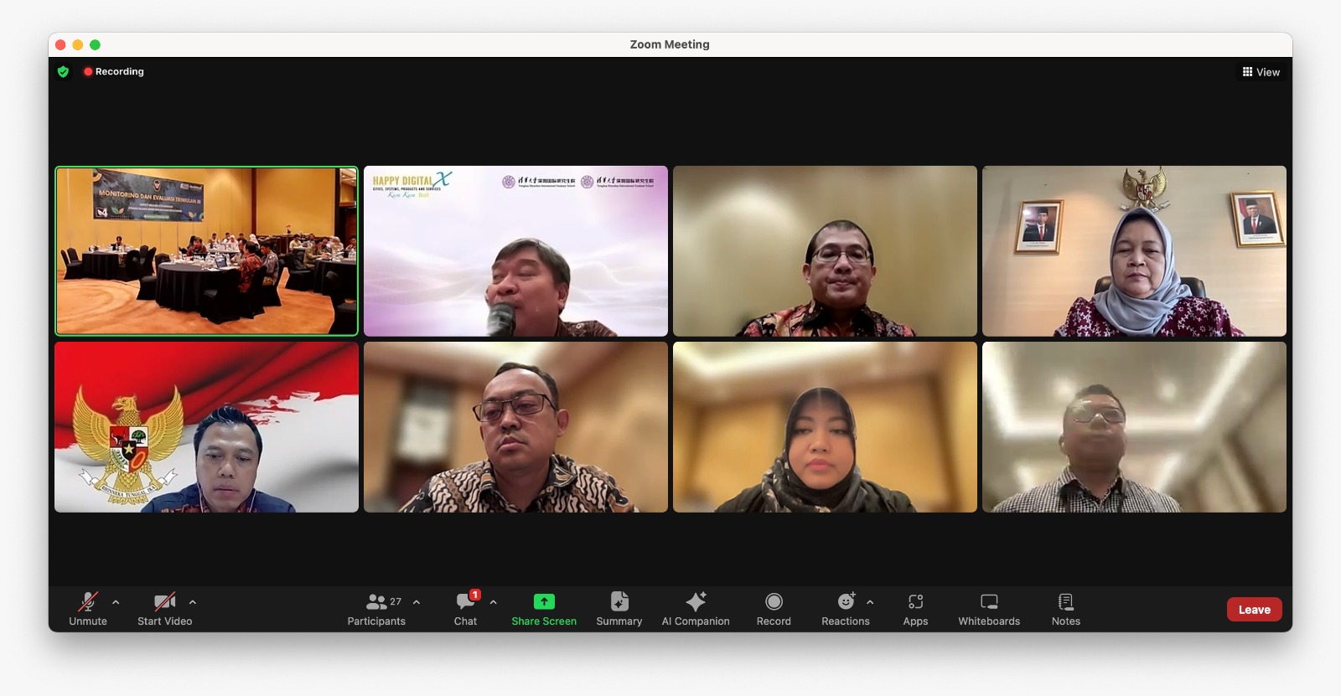Open the Notes tool

[x=1065, y=609]
